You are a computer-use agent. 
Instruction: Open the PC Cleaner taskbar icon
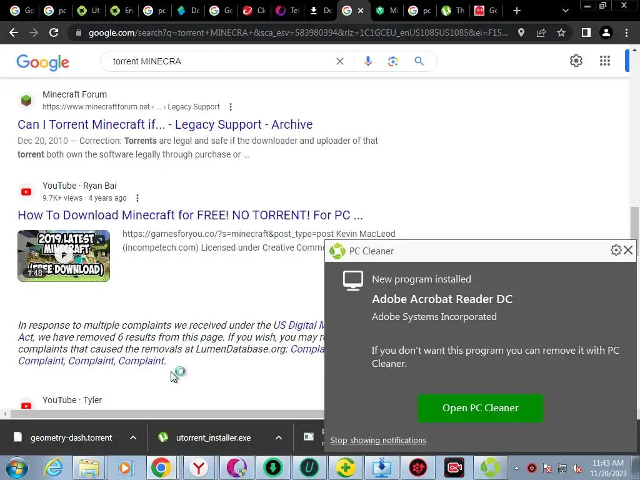(x=490, y=467)
